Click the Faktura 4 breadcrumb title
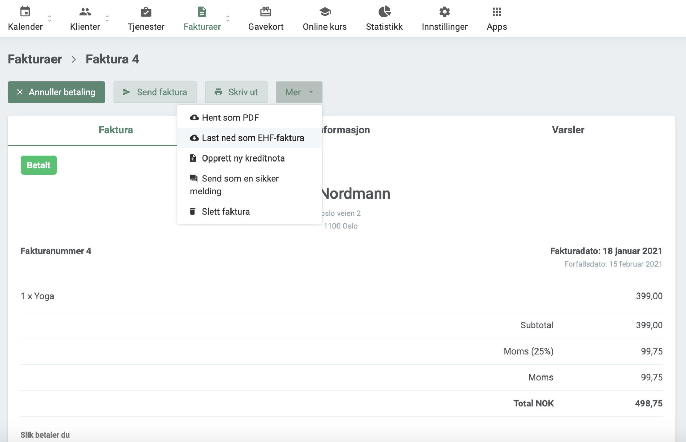This screenshot has height=442, width=686. [x=113, y=59]
